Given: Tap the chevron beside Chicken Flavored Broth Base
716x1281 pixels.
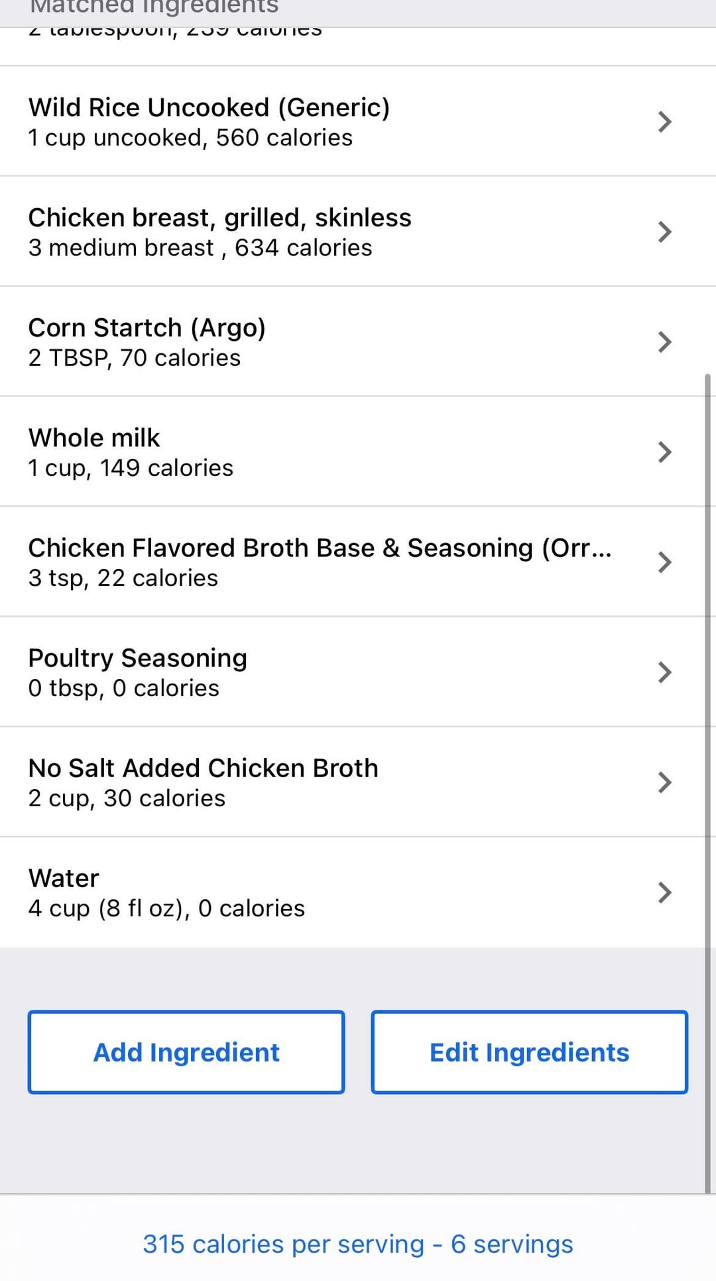Looking at the screenshot, I should tap(664, 562).
